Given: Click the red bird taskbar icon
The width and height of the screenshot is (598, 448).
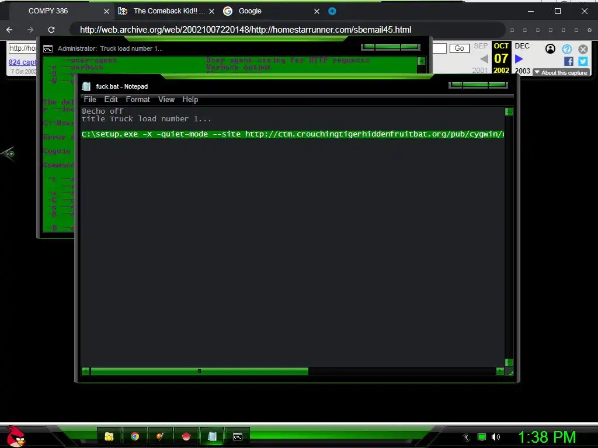Looking at the screenshot, I should pos(186,436).
